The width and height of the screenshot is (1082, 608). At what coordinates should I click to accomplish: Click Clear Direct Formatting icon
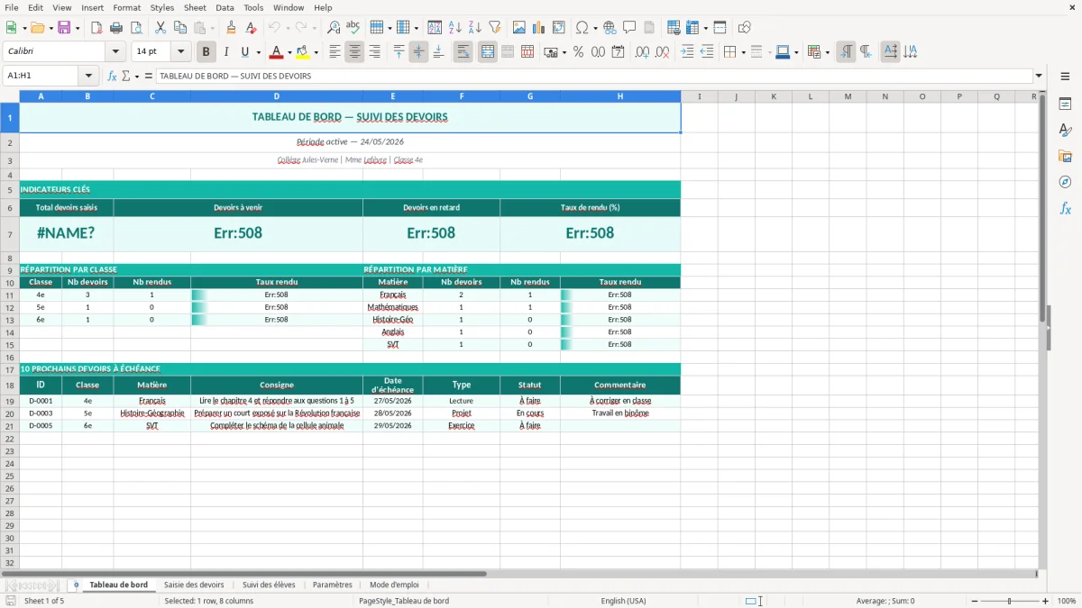[251, 28]
